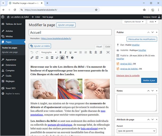This screenshot has width=162, height=136.
Task: Insert or edit a link
Action: tap(32, 58)
